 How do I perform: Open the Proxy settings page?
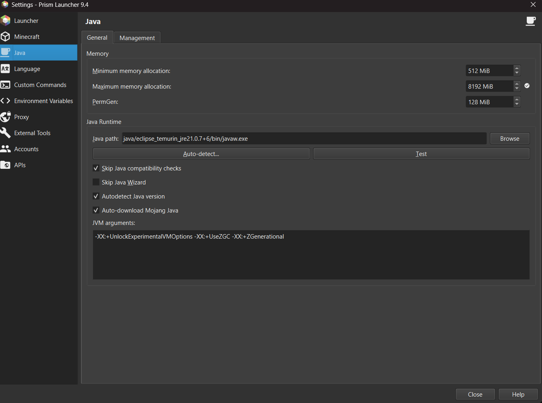click(38, 117)
